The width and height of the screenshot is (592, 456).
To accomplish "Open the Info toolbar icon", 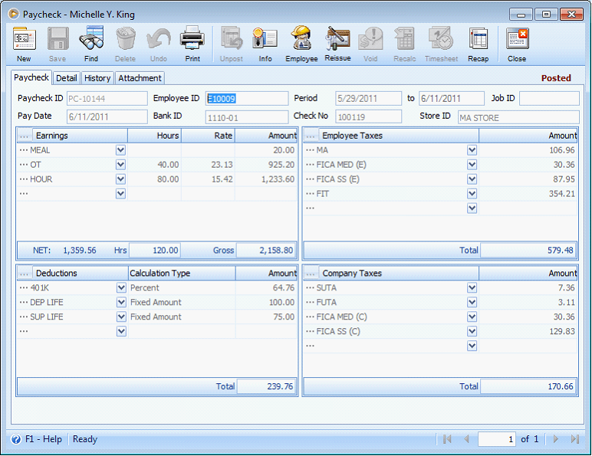I will [x=265, y=38].
